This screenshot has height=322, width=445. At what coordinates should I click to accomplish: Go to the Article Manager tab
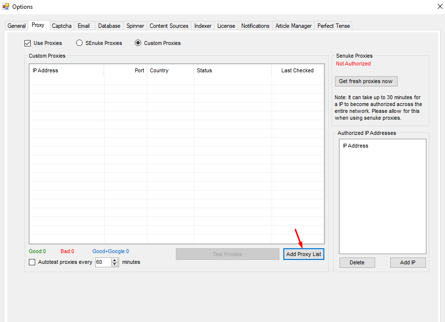[x=294, y=26]
